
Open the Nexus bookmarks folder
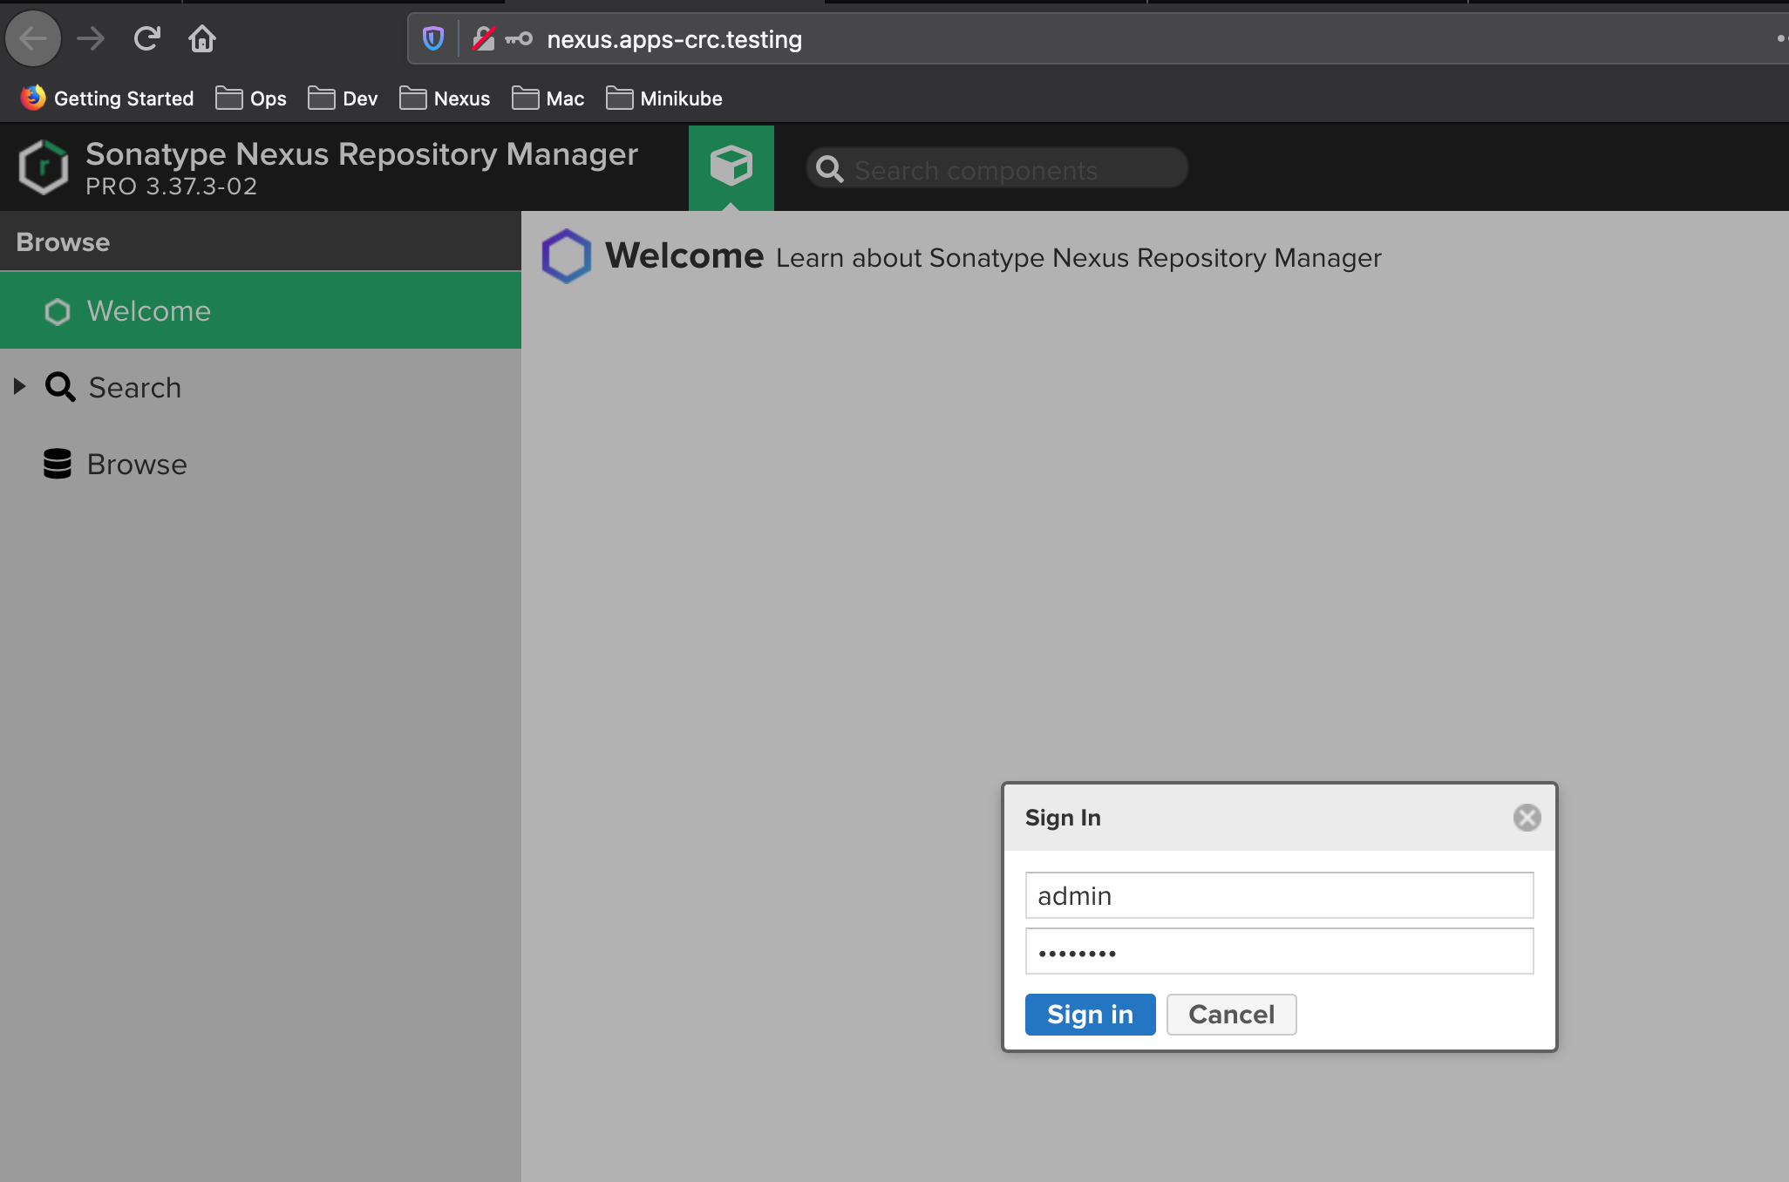(446, 98)
